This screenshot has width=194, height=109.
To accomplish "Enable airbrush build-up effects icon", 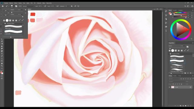I will [57, 6].
